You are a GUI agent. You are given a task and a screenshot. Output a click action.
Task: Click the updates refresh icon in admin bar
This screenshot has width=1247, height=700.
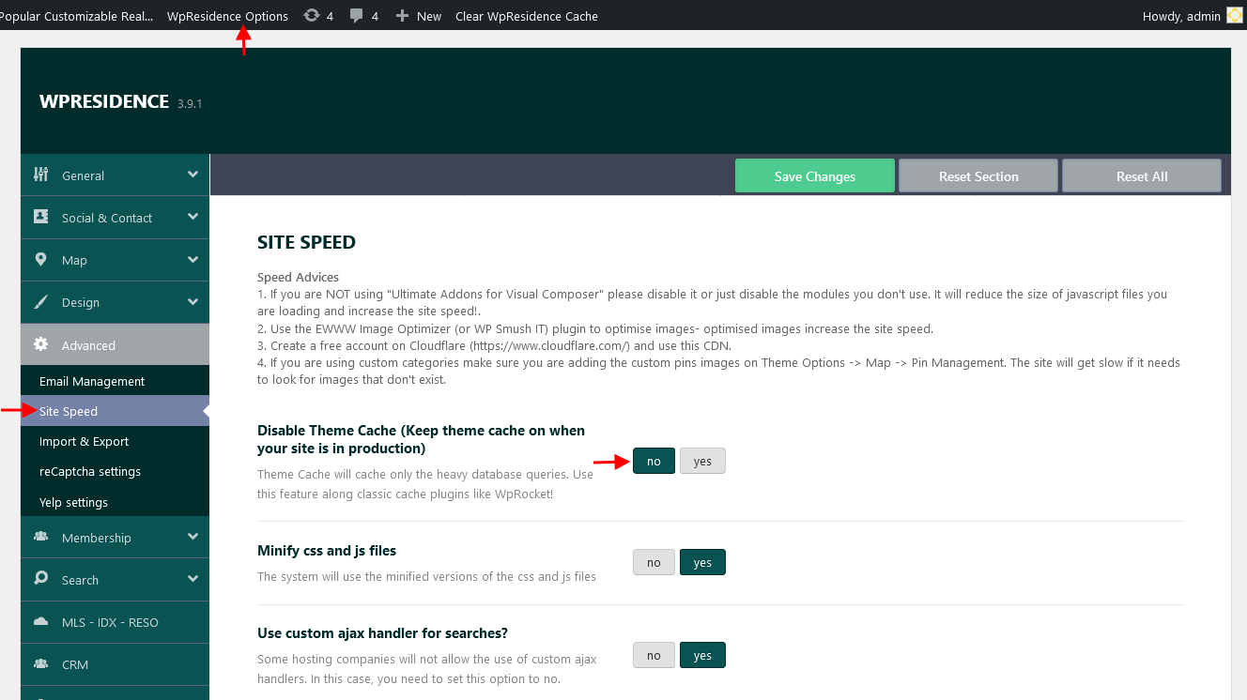click(311, 16)
